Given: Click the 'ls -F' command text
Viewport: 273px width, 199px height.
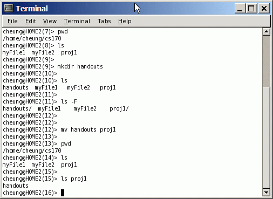Looking at the screenshot, I should pyautogui.click(x=69, y=101).
